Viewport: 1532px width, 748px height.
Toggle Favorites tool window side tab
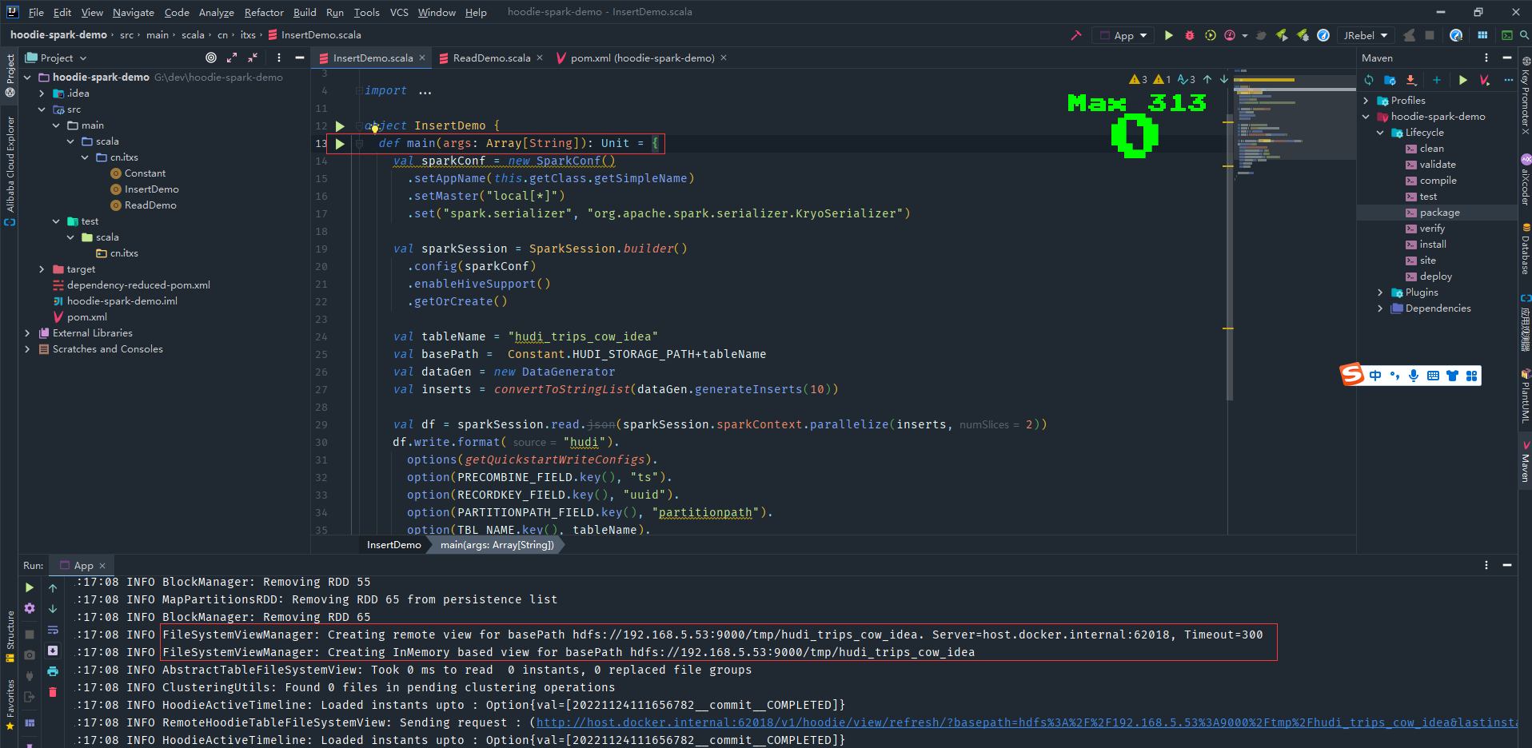pyautogui.click(x=10, y=705)
